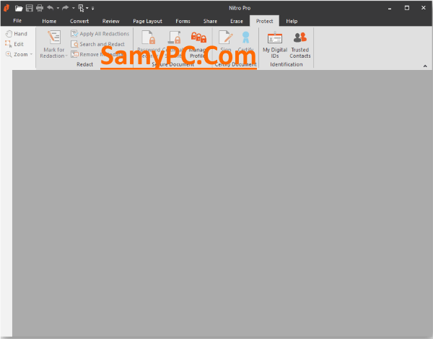Switch to the Erase tab
433x339 pixels.
point(237,21)
